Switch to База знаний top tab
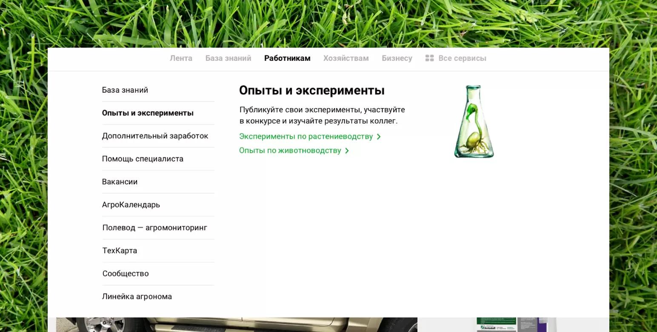657x332 pixels. [228, 58]
